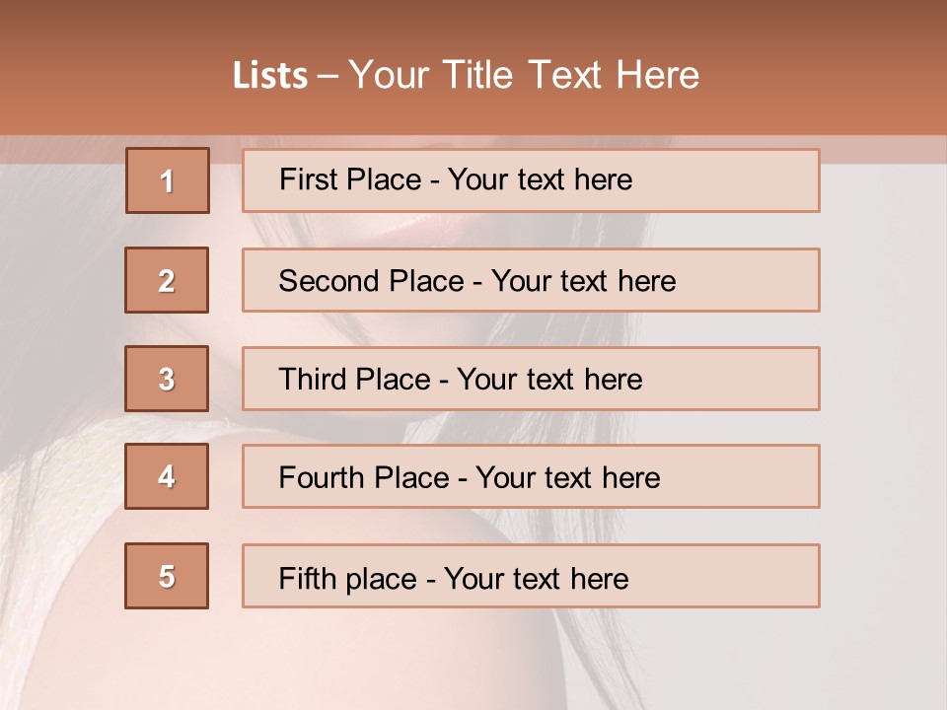
Task: Select the number 1 box
Action: [167, 180]
